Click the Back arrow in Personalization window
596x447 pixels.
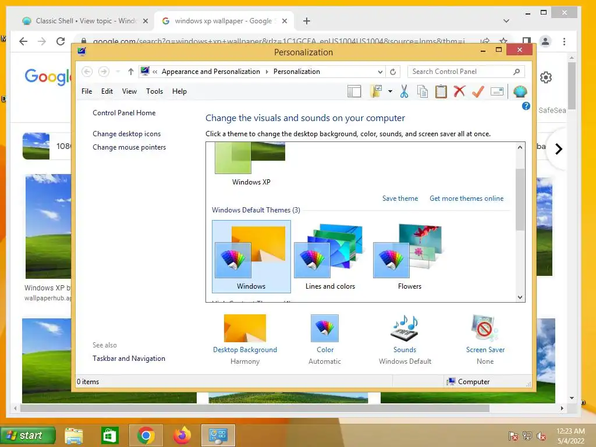(x=87, y=72)
